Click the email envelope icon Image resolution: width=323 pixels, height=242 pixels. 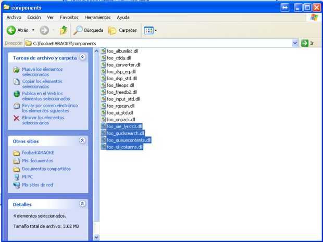[17, 106]
